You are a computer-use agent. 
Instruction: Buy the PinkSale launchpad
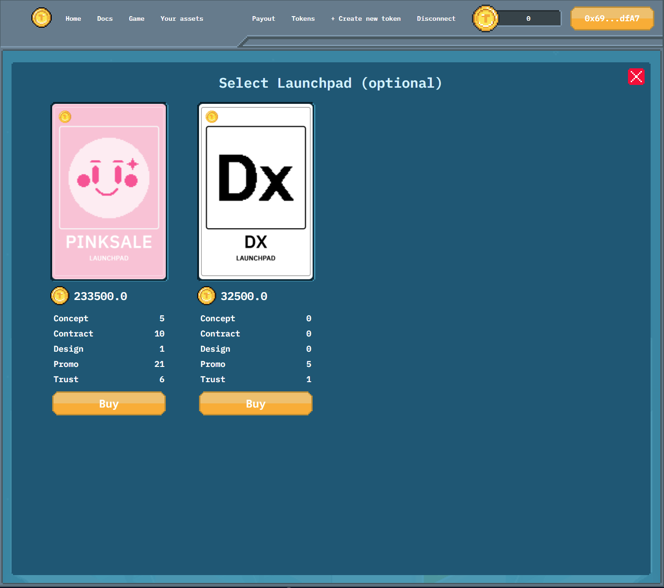(x=109, y=404)
